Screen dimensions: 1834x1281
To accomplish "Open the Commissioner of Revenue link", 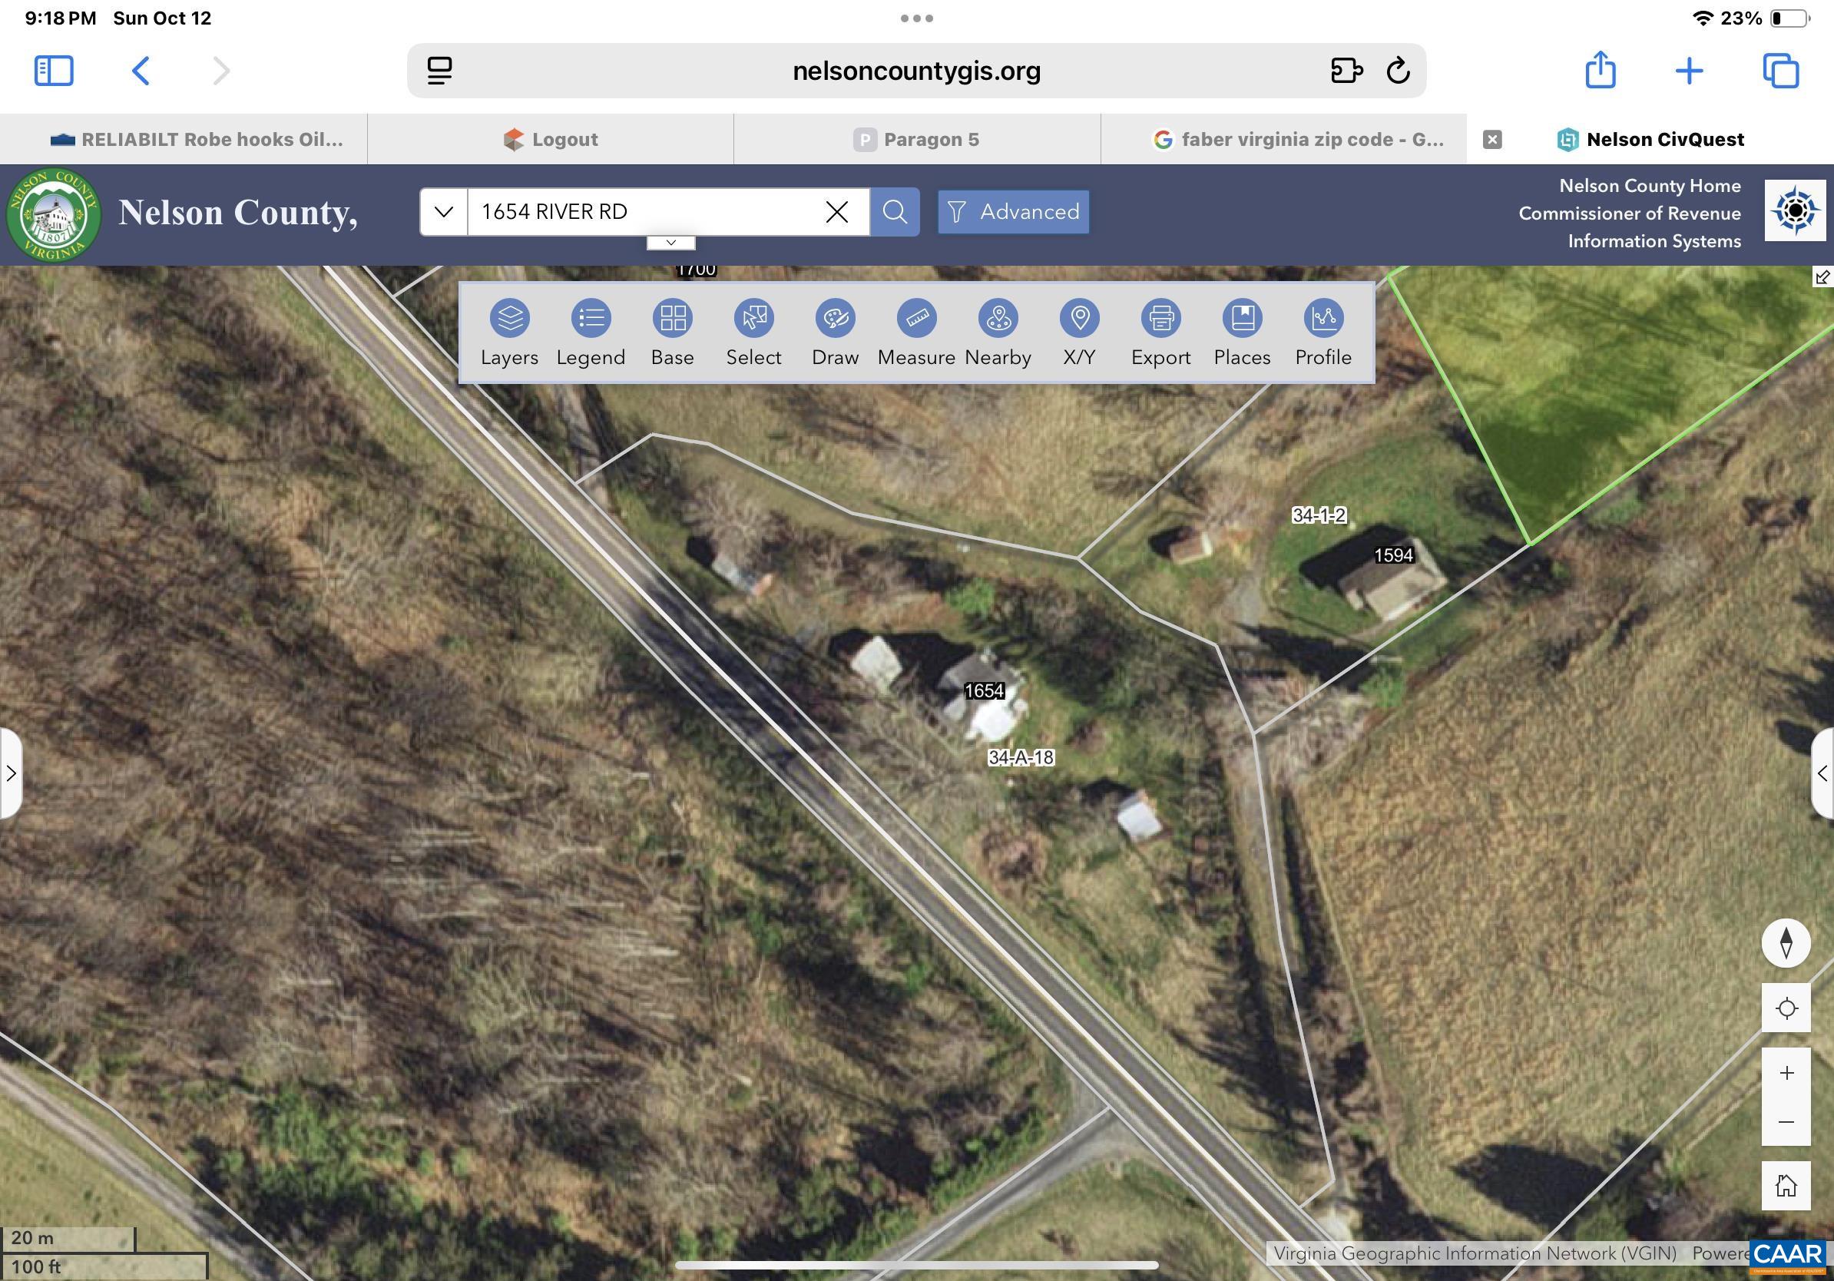I will [1629, 213].
